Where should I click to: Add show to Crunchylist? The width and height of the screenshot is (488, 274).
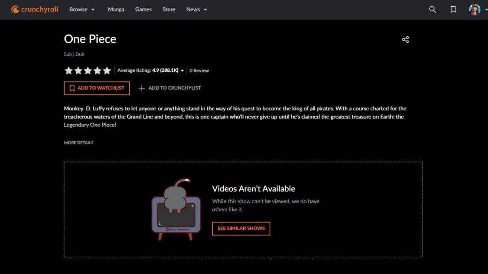tap(170, 88)
